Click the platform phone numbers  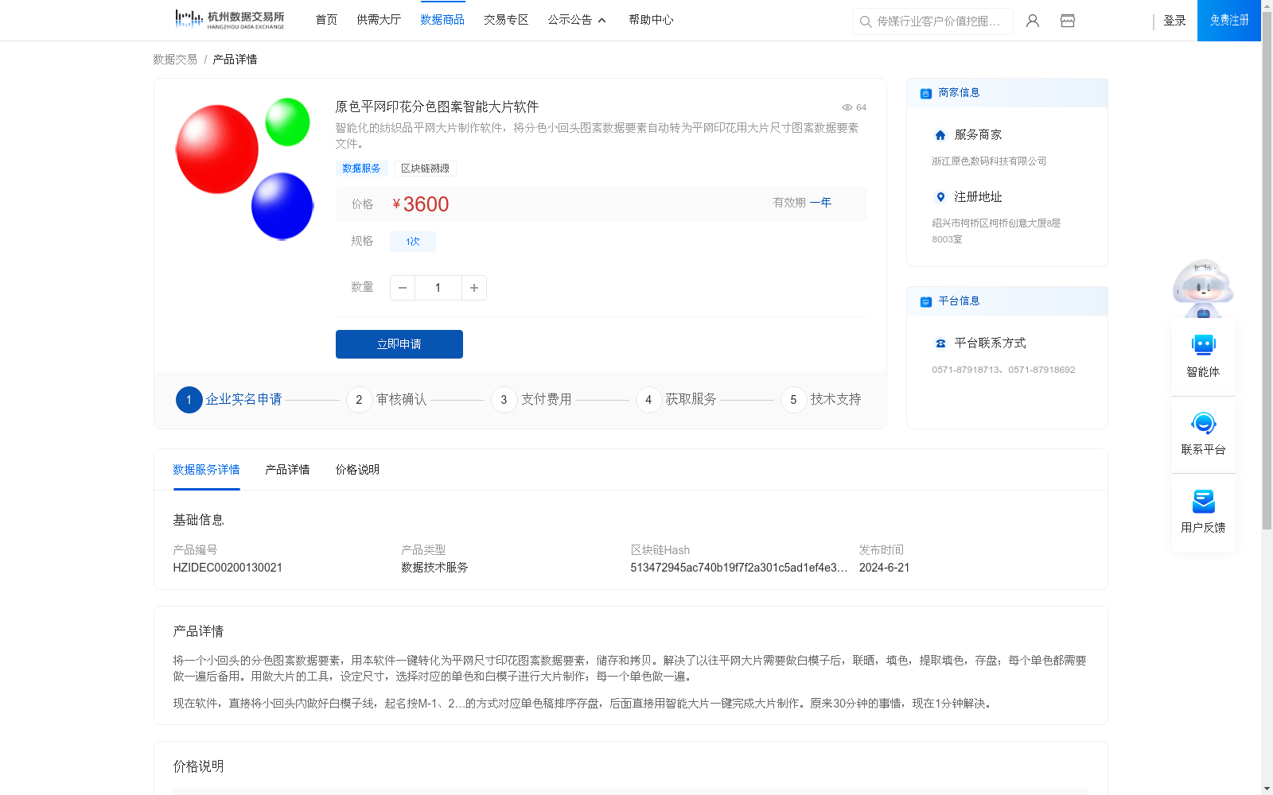(1003, 370)
